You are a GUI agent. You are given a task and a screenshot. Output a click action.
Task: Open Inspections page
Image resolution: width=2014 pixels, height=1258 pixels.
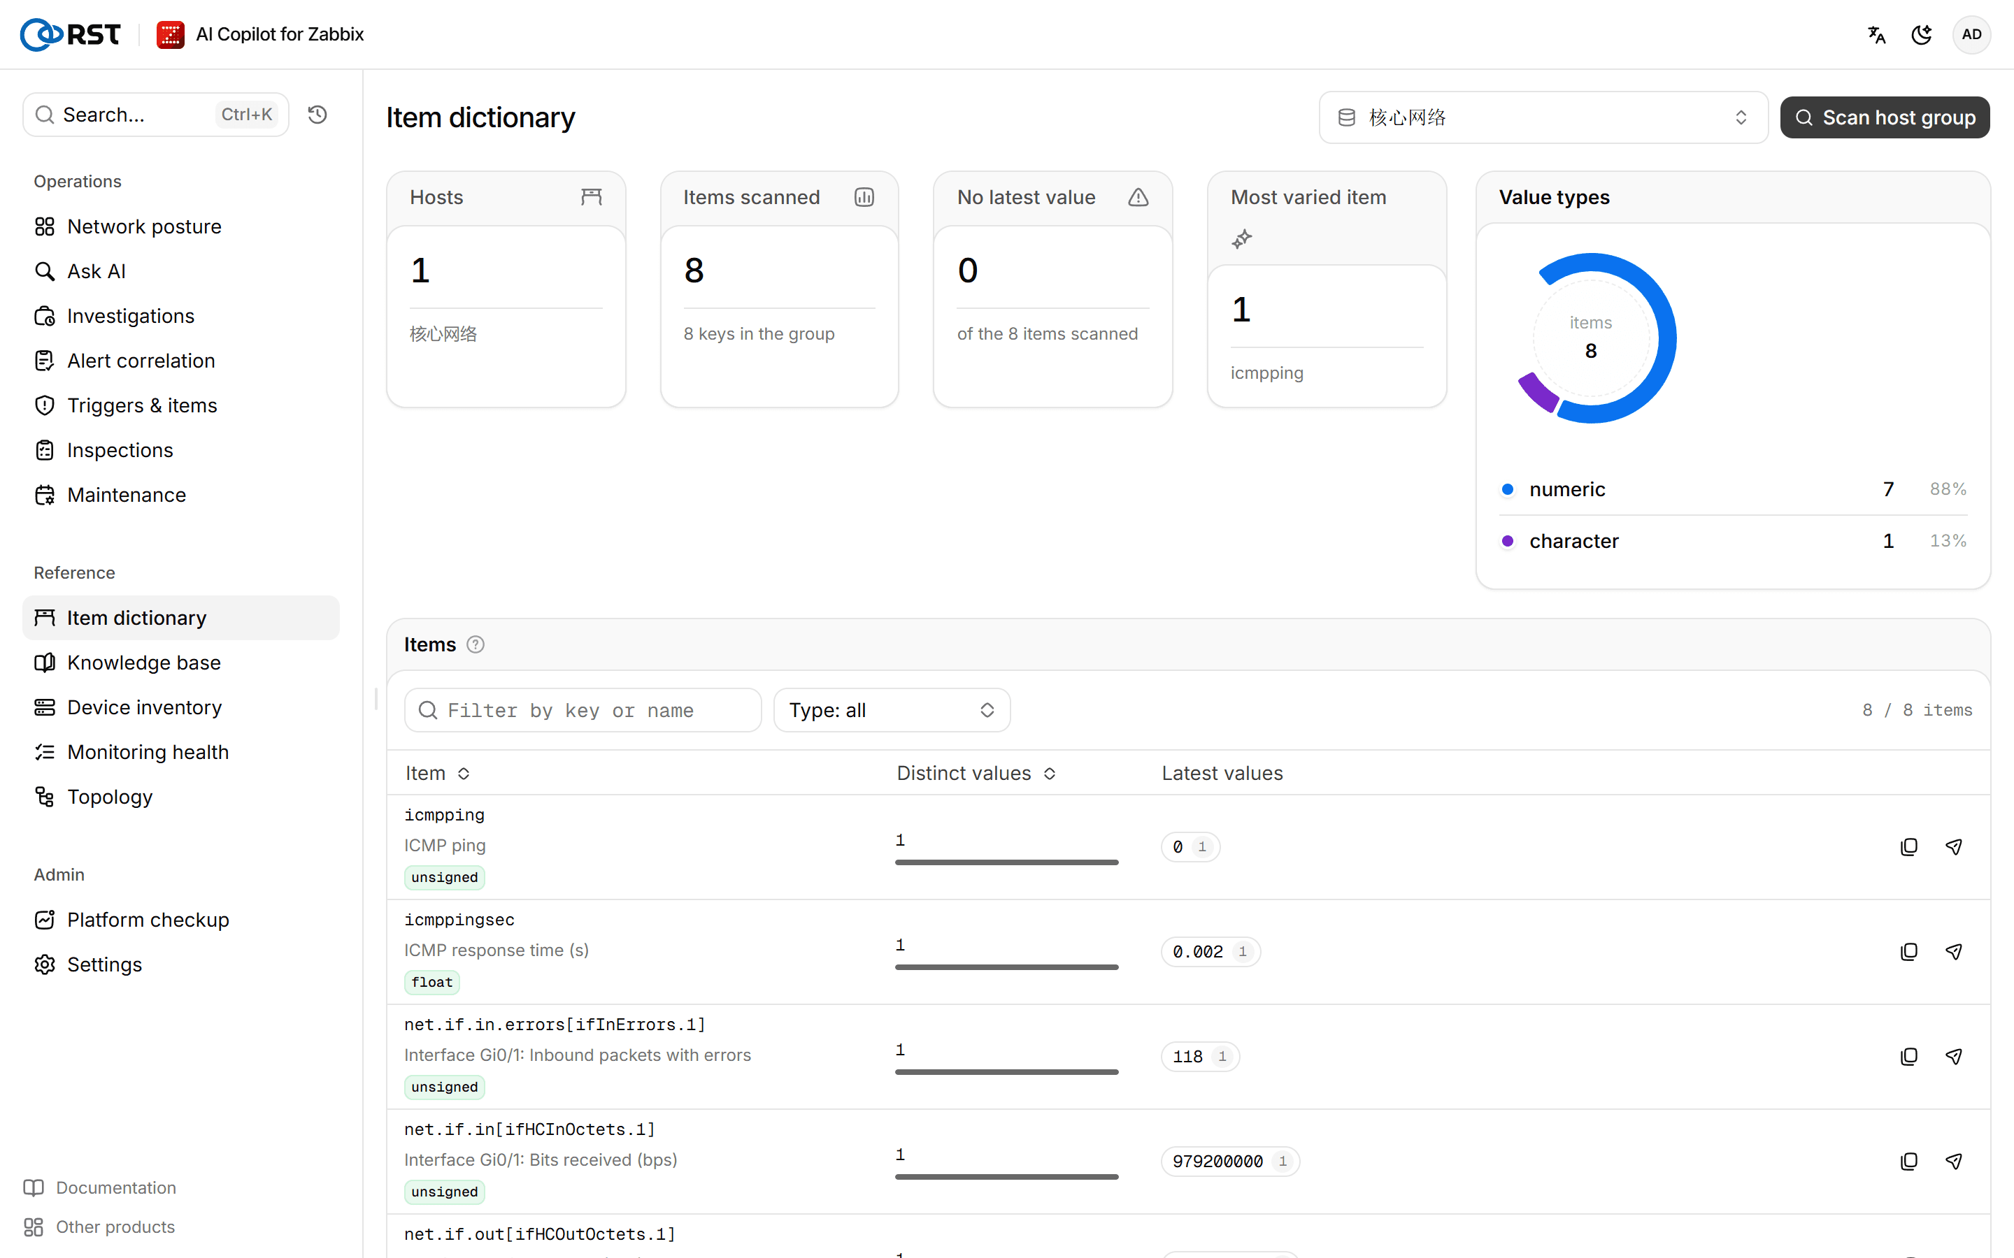[180, 450]
